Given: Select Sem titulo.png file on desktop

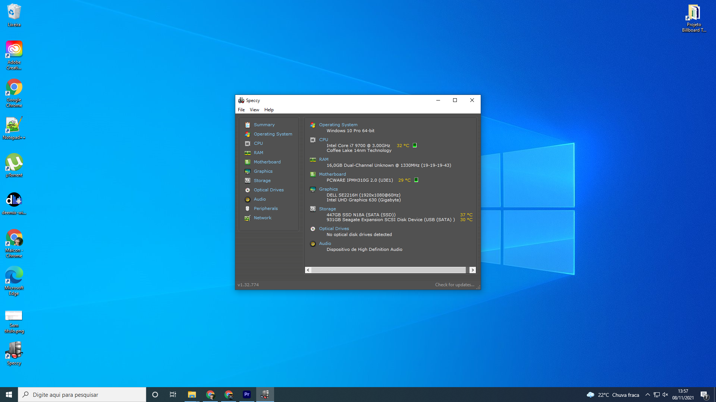Looking at the screenshot, I should point(14,321).
